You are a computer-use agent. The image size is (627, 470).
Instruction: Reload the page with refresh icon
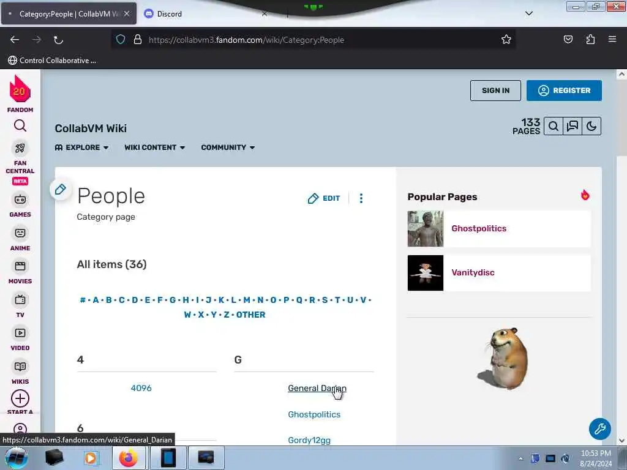point(58,40)
